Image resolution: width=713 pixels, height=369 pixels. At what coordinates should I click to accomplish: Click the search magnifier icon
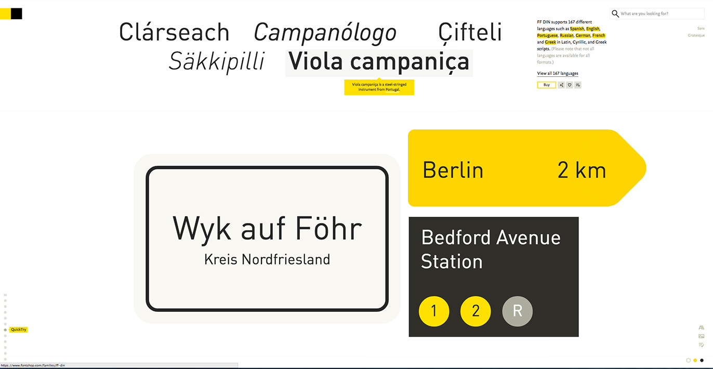[615, 14]
